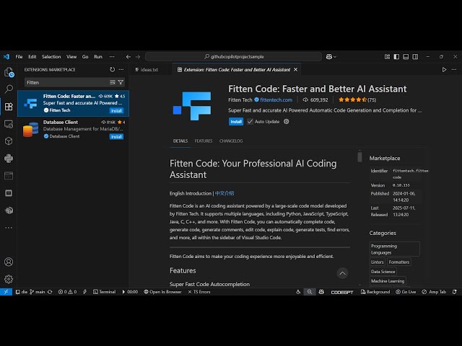
Task: Install Fitten Code from the sidebar list
Action: (116, 110)
